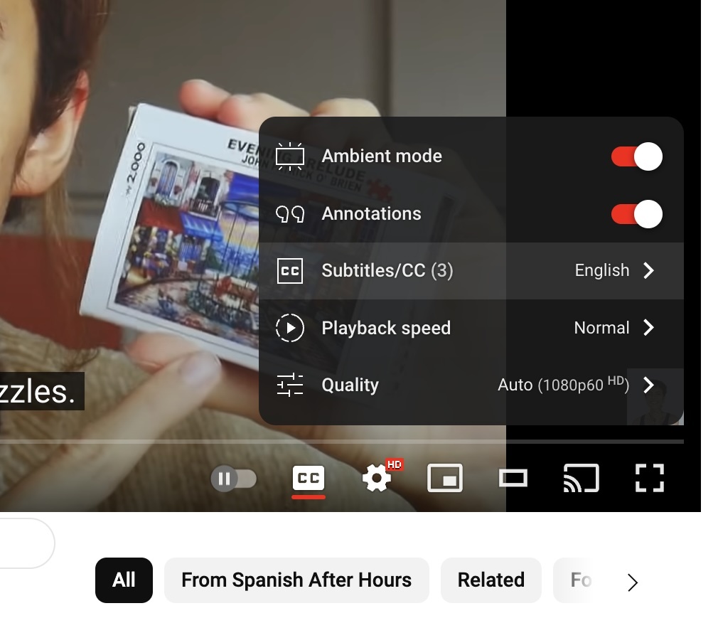
Task: Switch to theater mode view
Action: coord(513,478)
